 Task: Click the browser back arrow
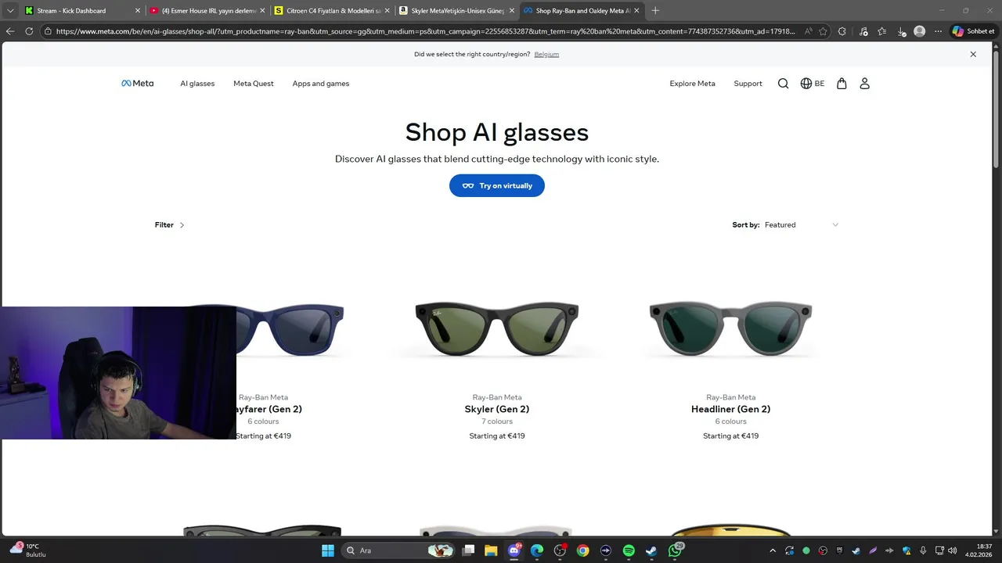(10, 31)
